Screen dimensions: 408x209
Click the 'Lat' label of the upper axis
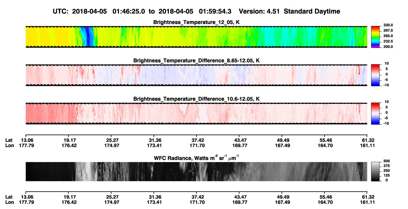9,140
